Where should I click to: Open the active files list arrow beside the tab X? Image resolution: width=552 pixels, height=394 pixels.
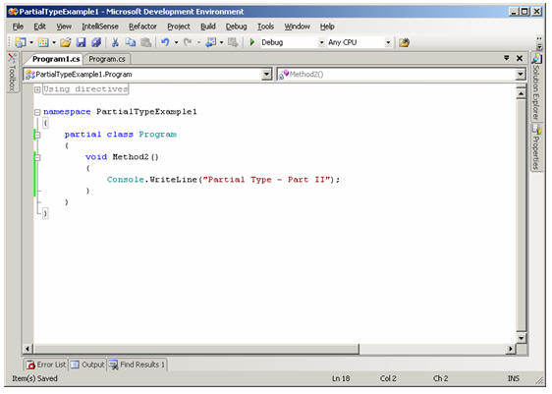point(507,58)
